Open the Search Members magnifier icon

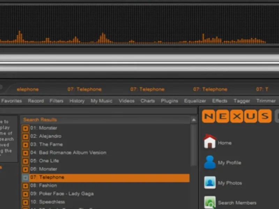click(x=210, y=202)
